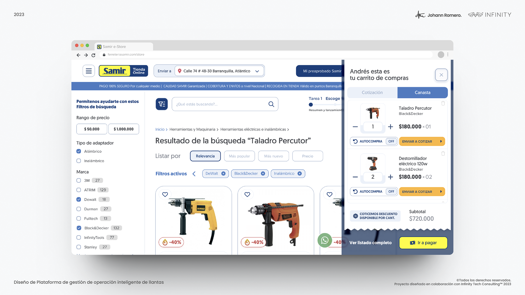
Task: Sort by Precio
Action: pyautogui.click(x=308, y=156)
